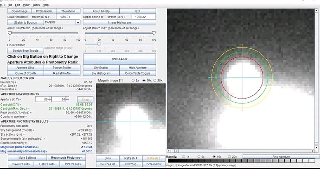Click the Blink button

[x=108, y=158]
